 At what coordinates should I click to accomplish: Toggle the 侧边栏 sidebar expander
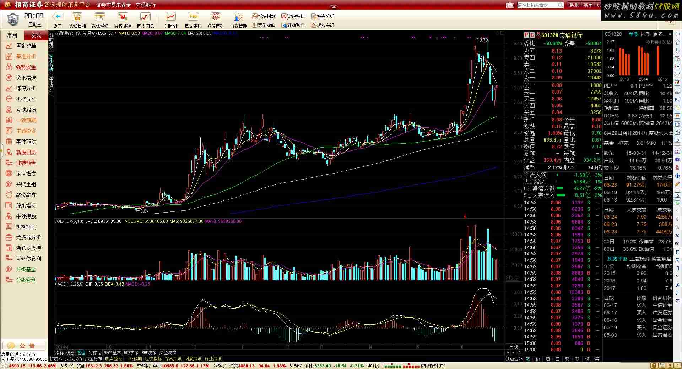pos(513,359)
